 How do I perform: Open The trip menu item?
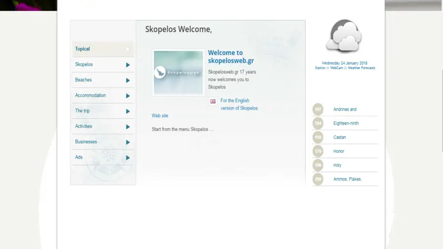point(82,111)
